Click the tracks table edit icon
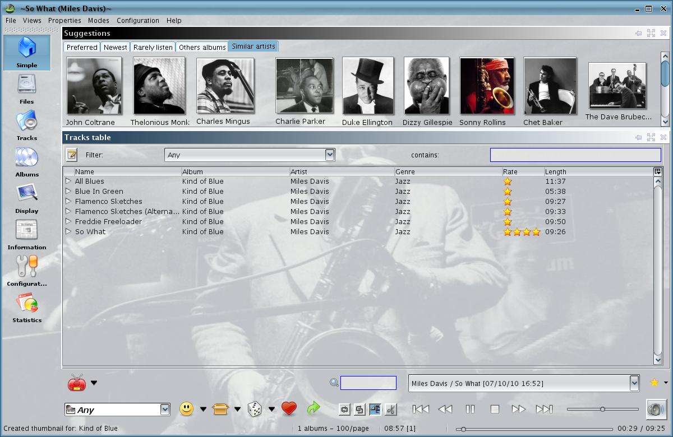The image size is (673, 437). 72,155
